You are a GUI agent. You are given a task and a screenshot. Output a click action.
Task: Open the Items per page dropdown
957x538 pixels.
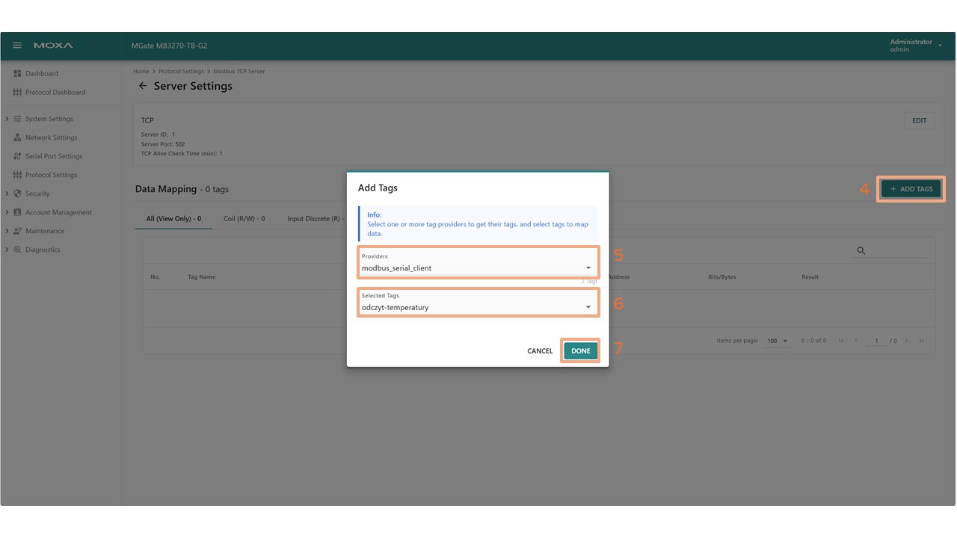777,341
